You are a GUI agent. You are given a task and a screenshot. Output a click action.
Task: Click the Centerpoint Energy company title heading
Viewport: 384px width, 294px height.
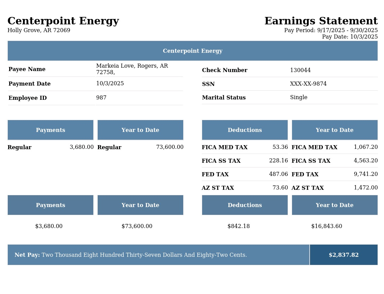[63, 21]
